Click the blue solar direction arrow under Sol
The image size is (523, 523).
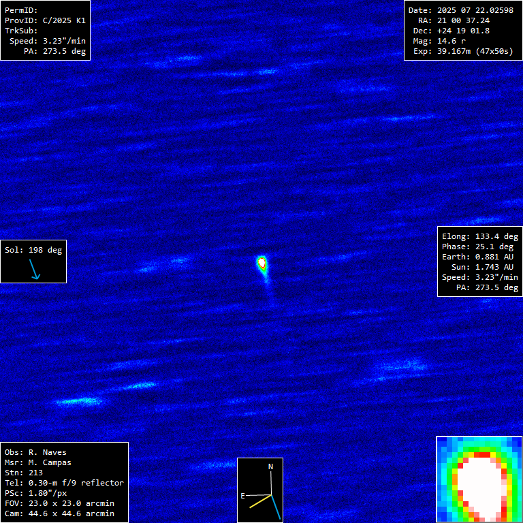[x=35, y=269]
